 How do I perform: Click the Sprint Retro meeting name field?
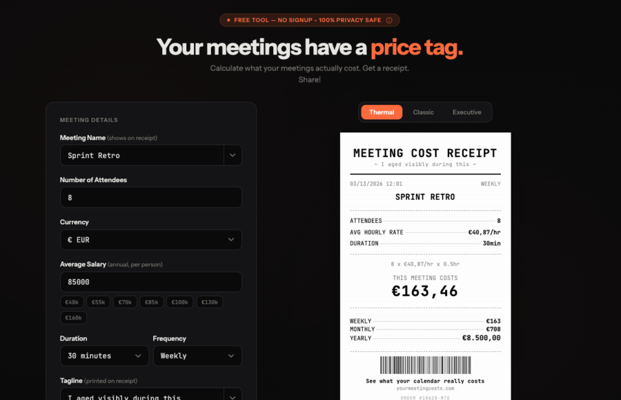(x=141, y=155)
